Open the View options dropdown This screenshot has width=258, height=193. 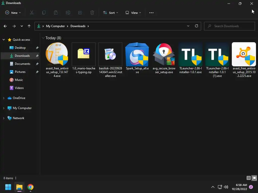click(x=133, y=13)
